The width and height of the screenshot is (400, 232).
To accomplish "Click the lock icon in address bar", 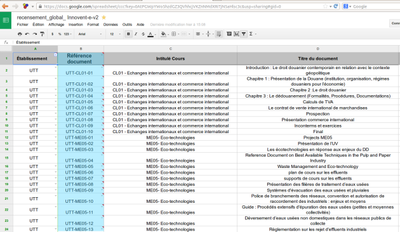I will [40, 6].
